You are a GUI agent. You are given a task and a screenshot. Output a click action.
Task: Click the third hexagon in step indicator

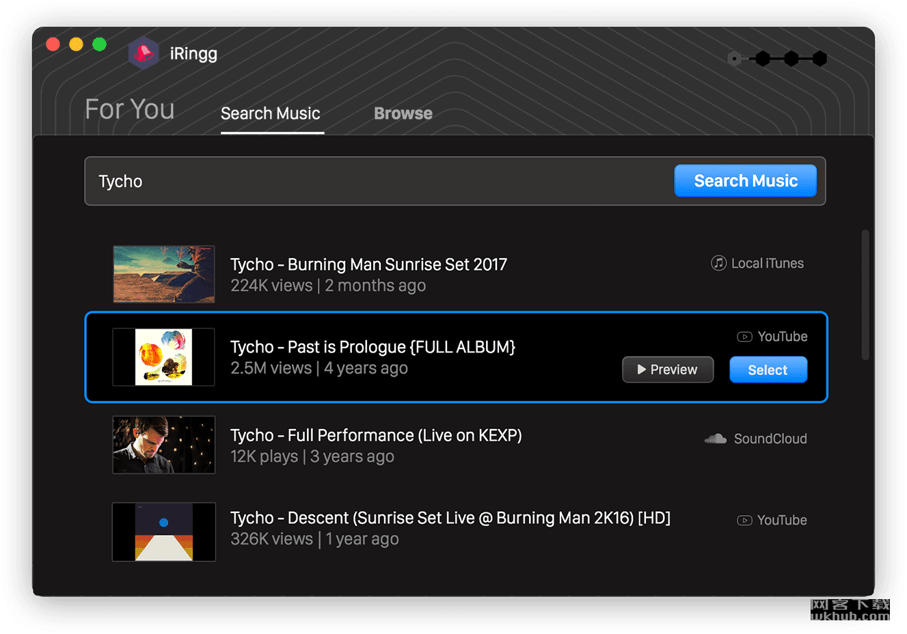[x=791, y=59]
